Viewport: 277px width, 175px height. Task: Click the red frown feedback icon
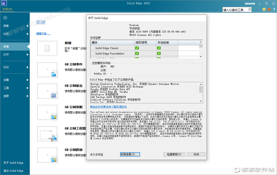click(269, 9)
